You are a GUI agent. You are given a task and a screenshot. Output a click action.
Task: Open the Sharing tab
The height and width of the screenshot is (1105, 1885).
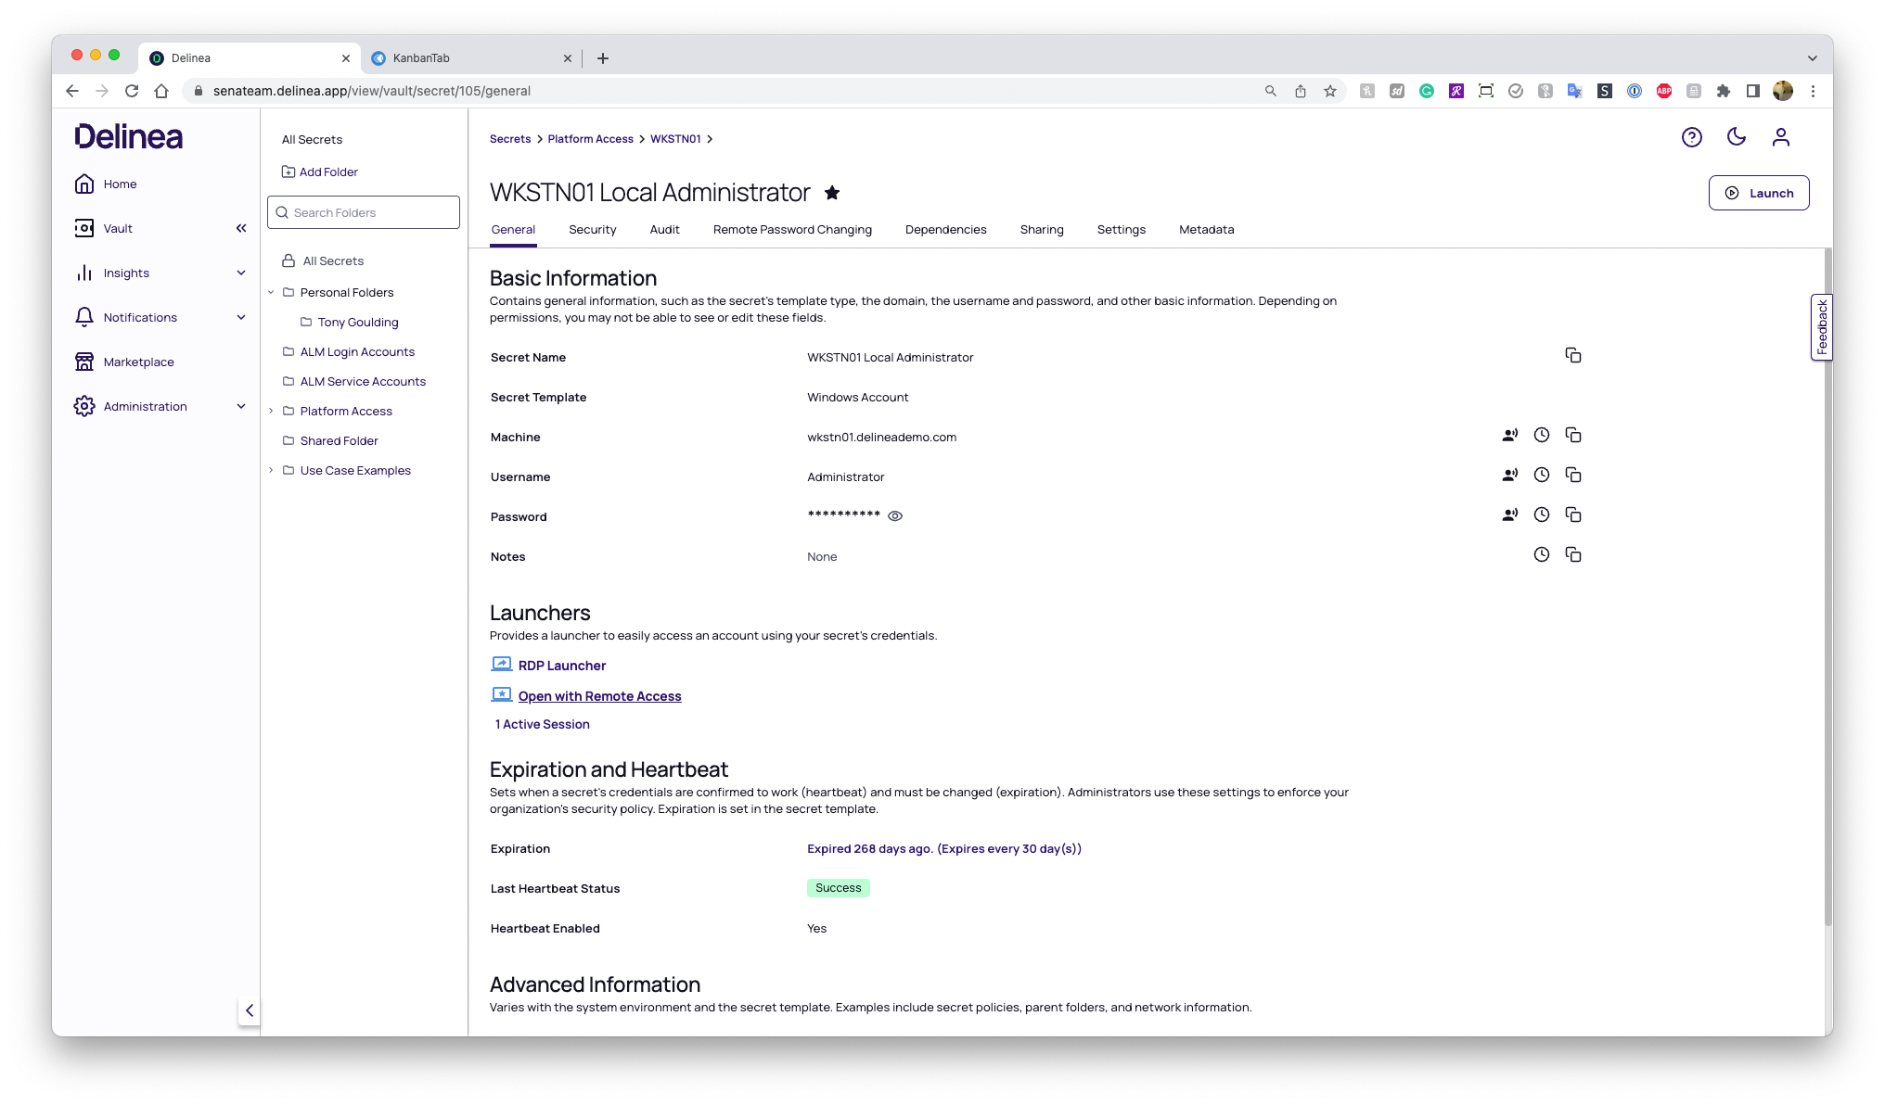pos(1042,230)
